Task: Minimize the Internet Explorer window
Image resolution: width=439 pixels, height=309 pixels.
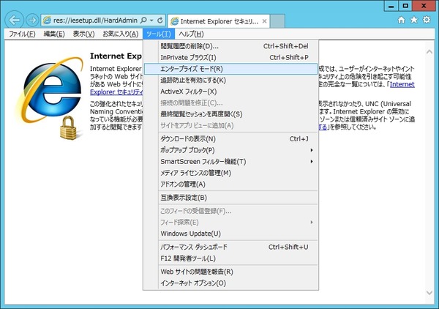Action: pos(391,6)
